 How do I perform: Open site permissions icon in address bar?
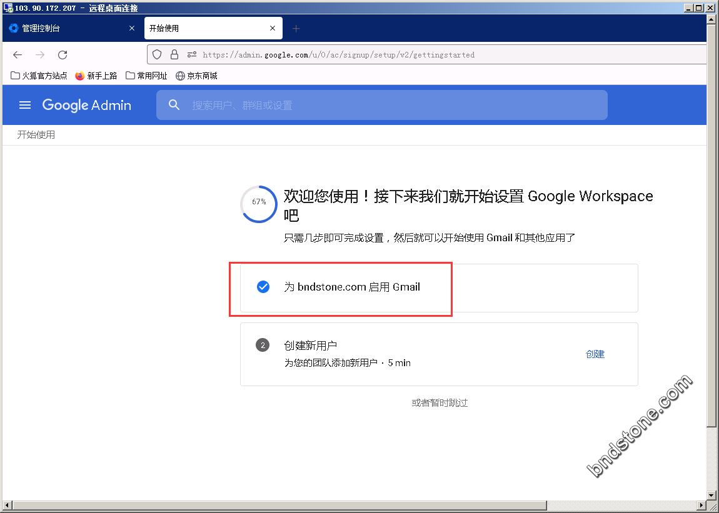click(x=192, y=54)
